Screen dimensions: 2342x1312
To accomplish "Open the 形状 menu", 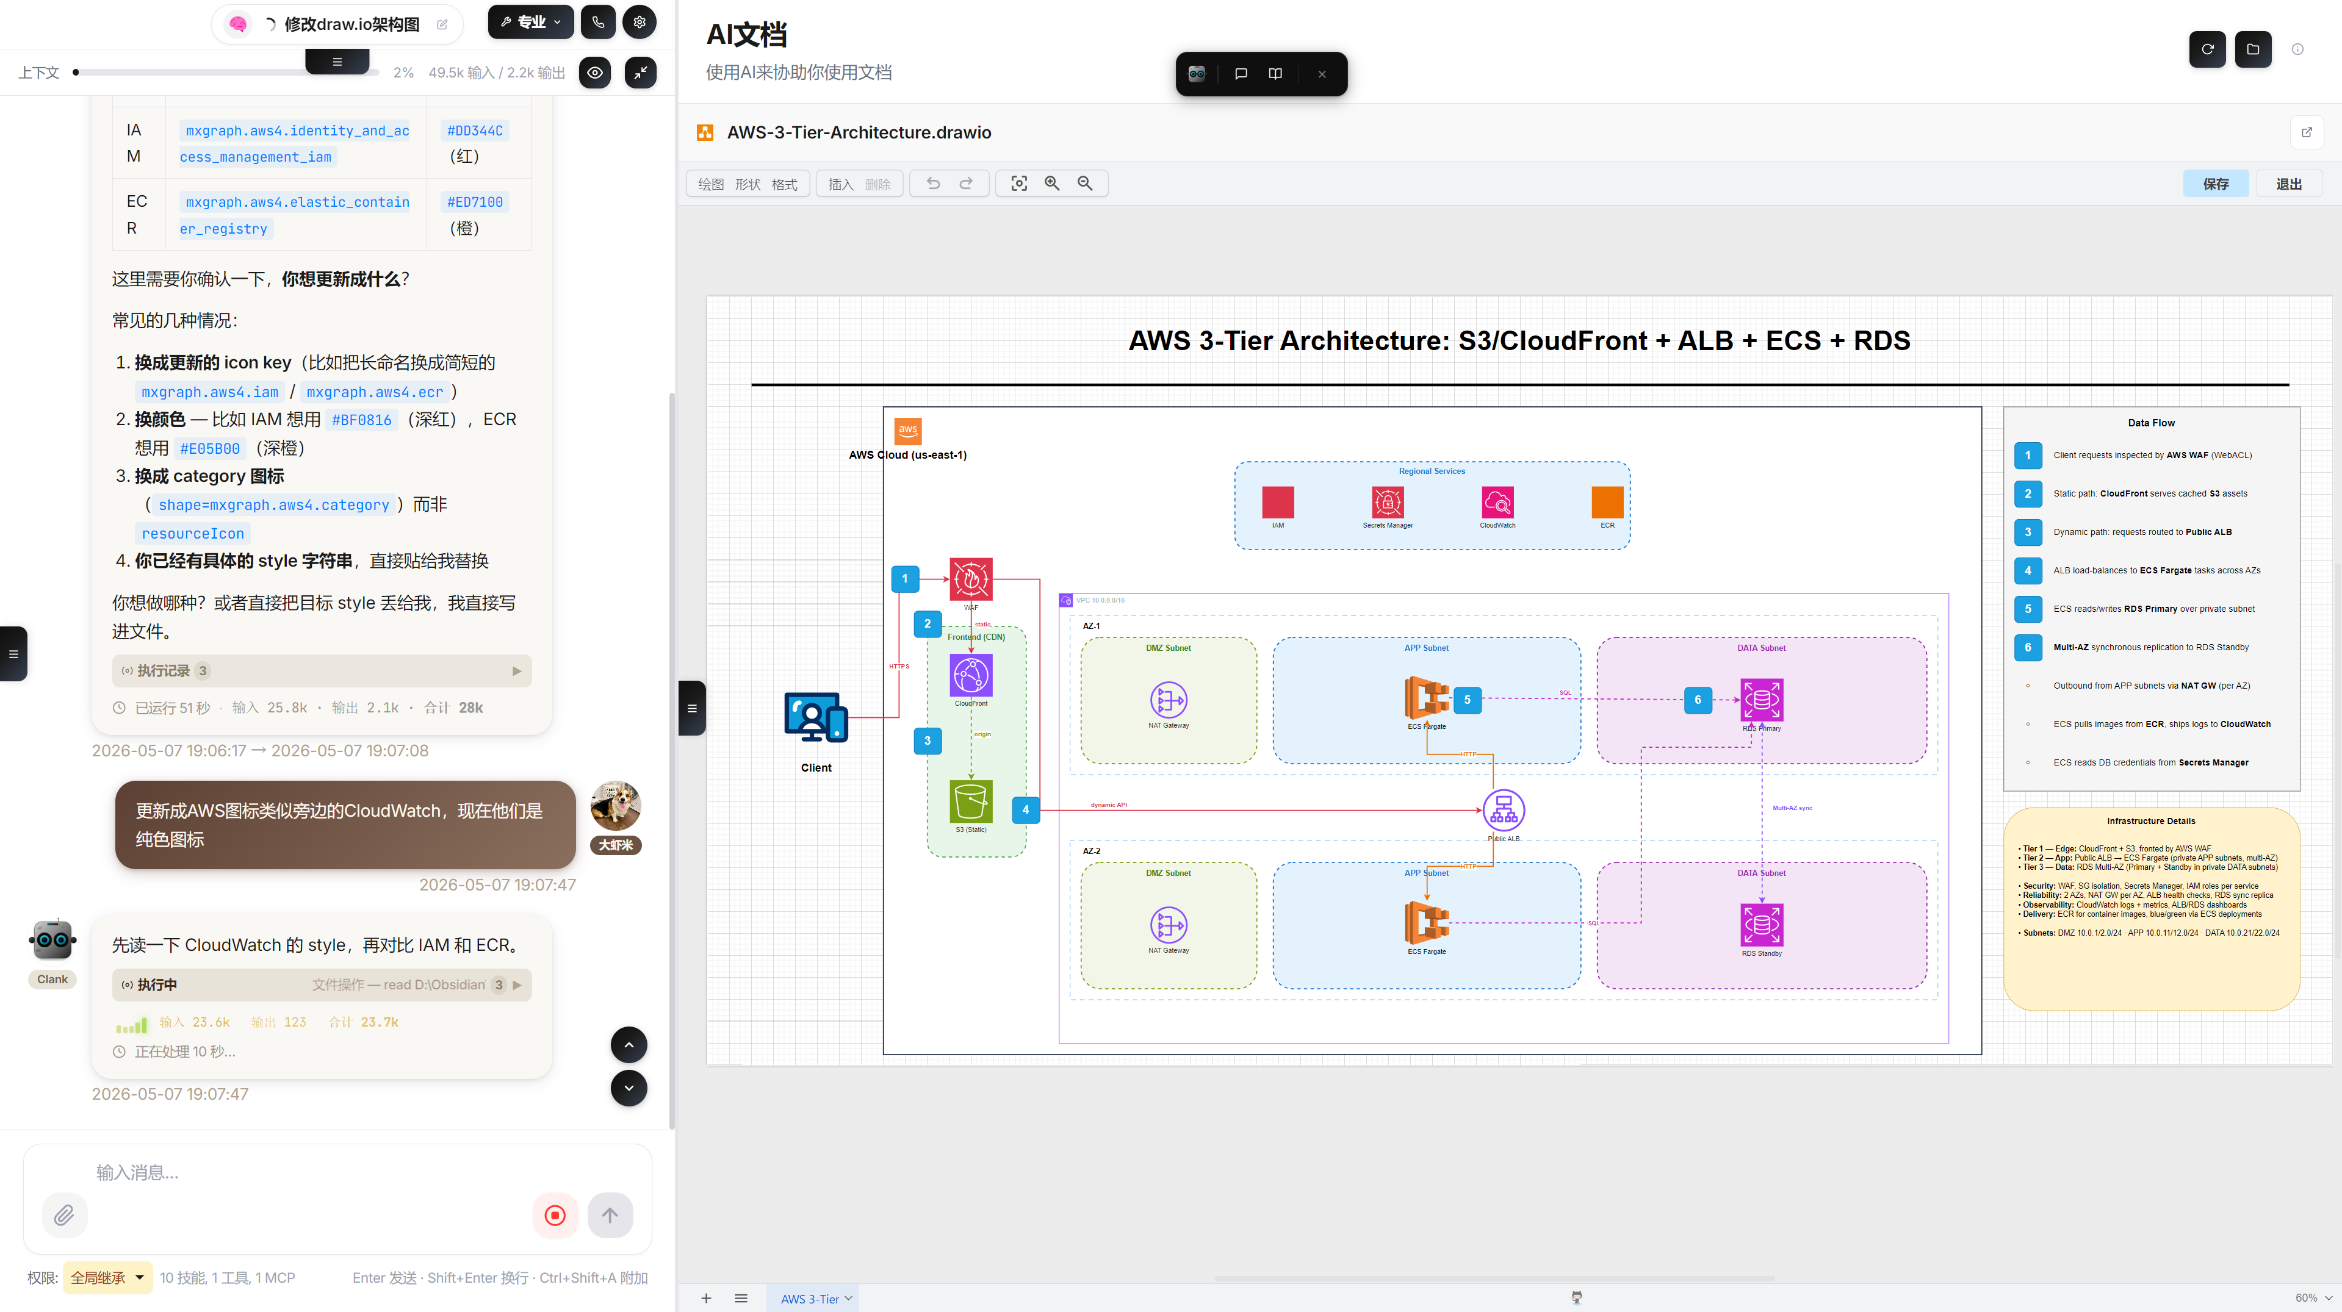I will click(x=748, y=184).
